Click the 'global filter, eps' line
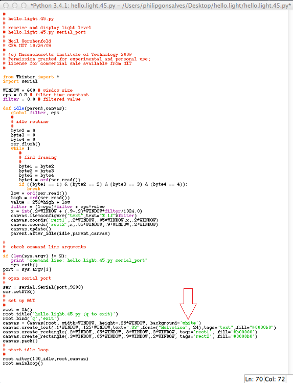 pos(35,113)
